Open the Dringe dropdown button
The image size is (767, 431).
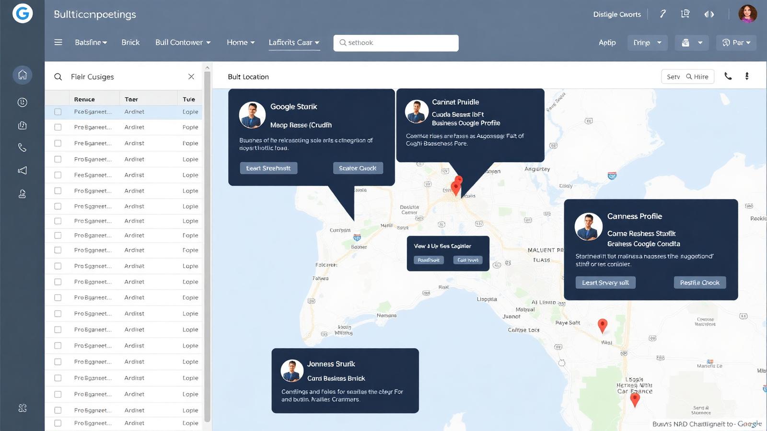647,43
